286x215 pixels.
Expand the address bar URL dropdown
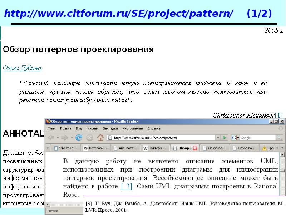coord(218,137)
